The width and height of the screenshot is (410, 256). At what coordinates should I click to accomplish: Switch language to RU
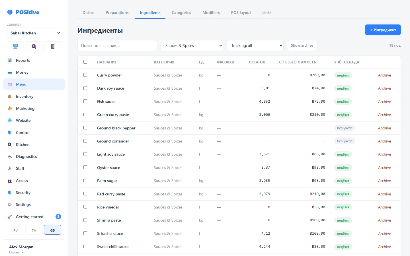pos(15,230)
